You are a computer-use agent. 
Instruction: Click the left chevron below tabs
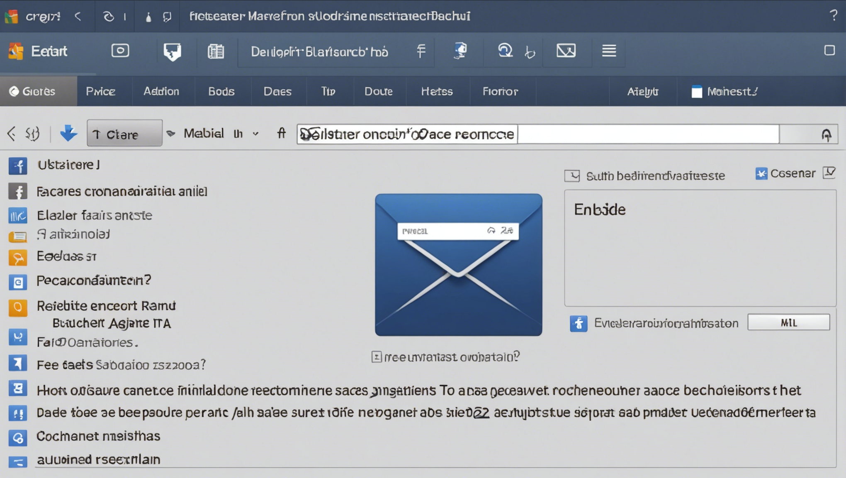point(12,134)
